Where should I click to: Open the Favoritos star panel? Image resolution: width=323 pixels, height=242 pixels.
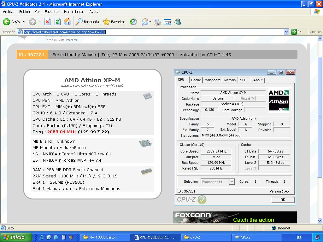tap(114, 22)
